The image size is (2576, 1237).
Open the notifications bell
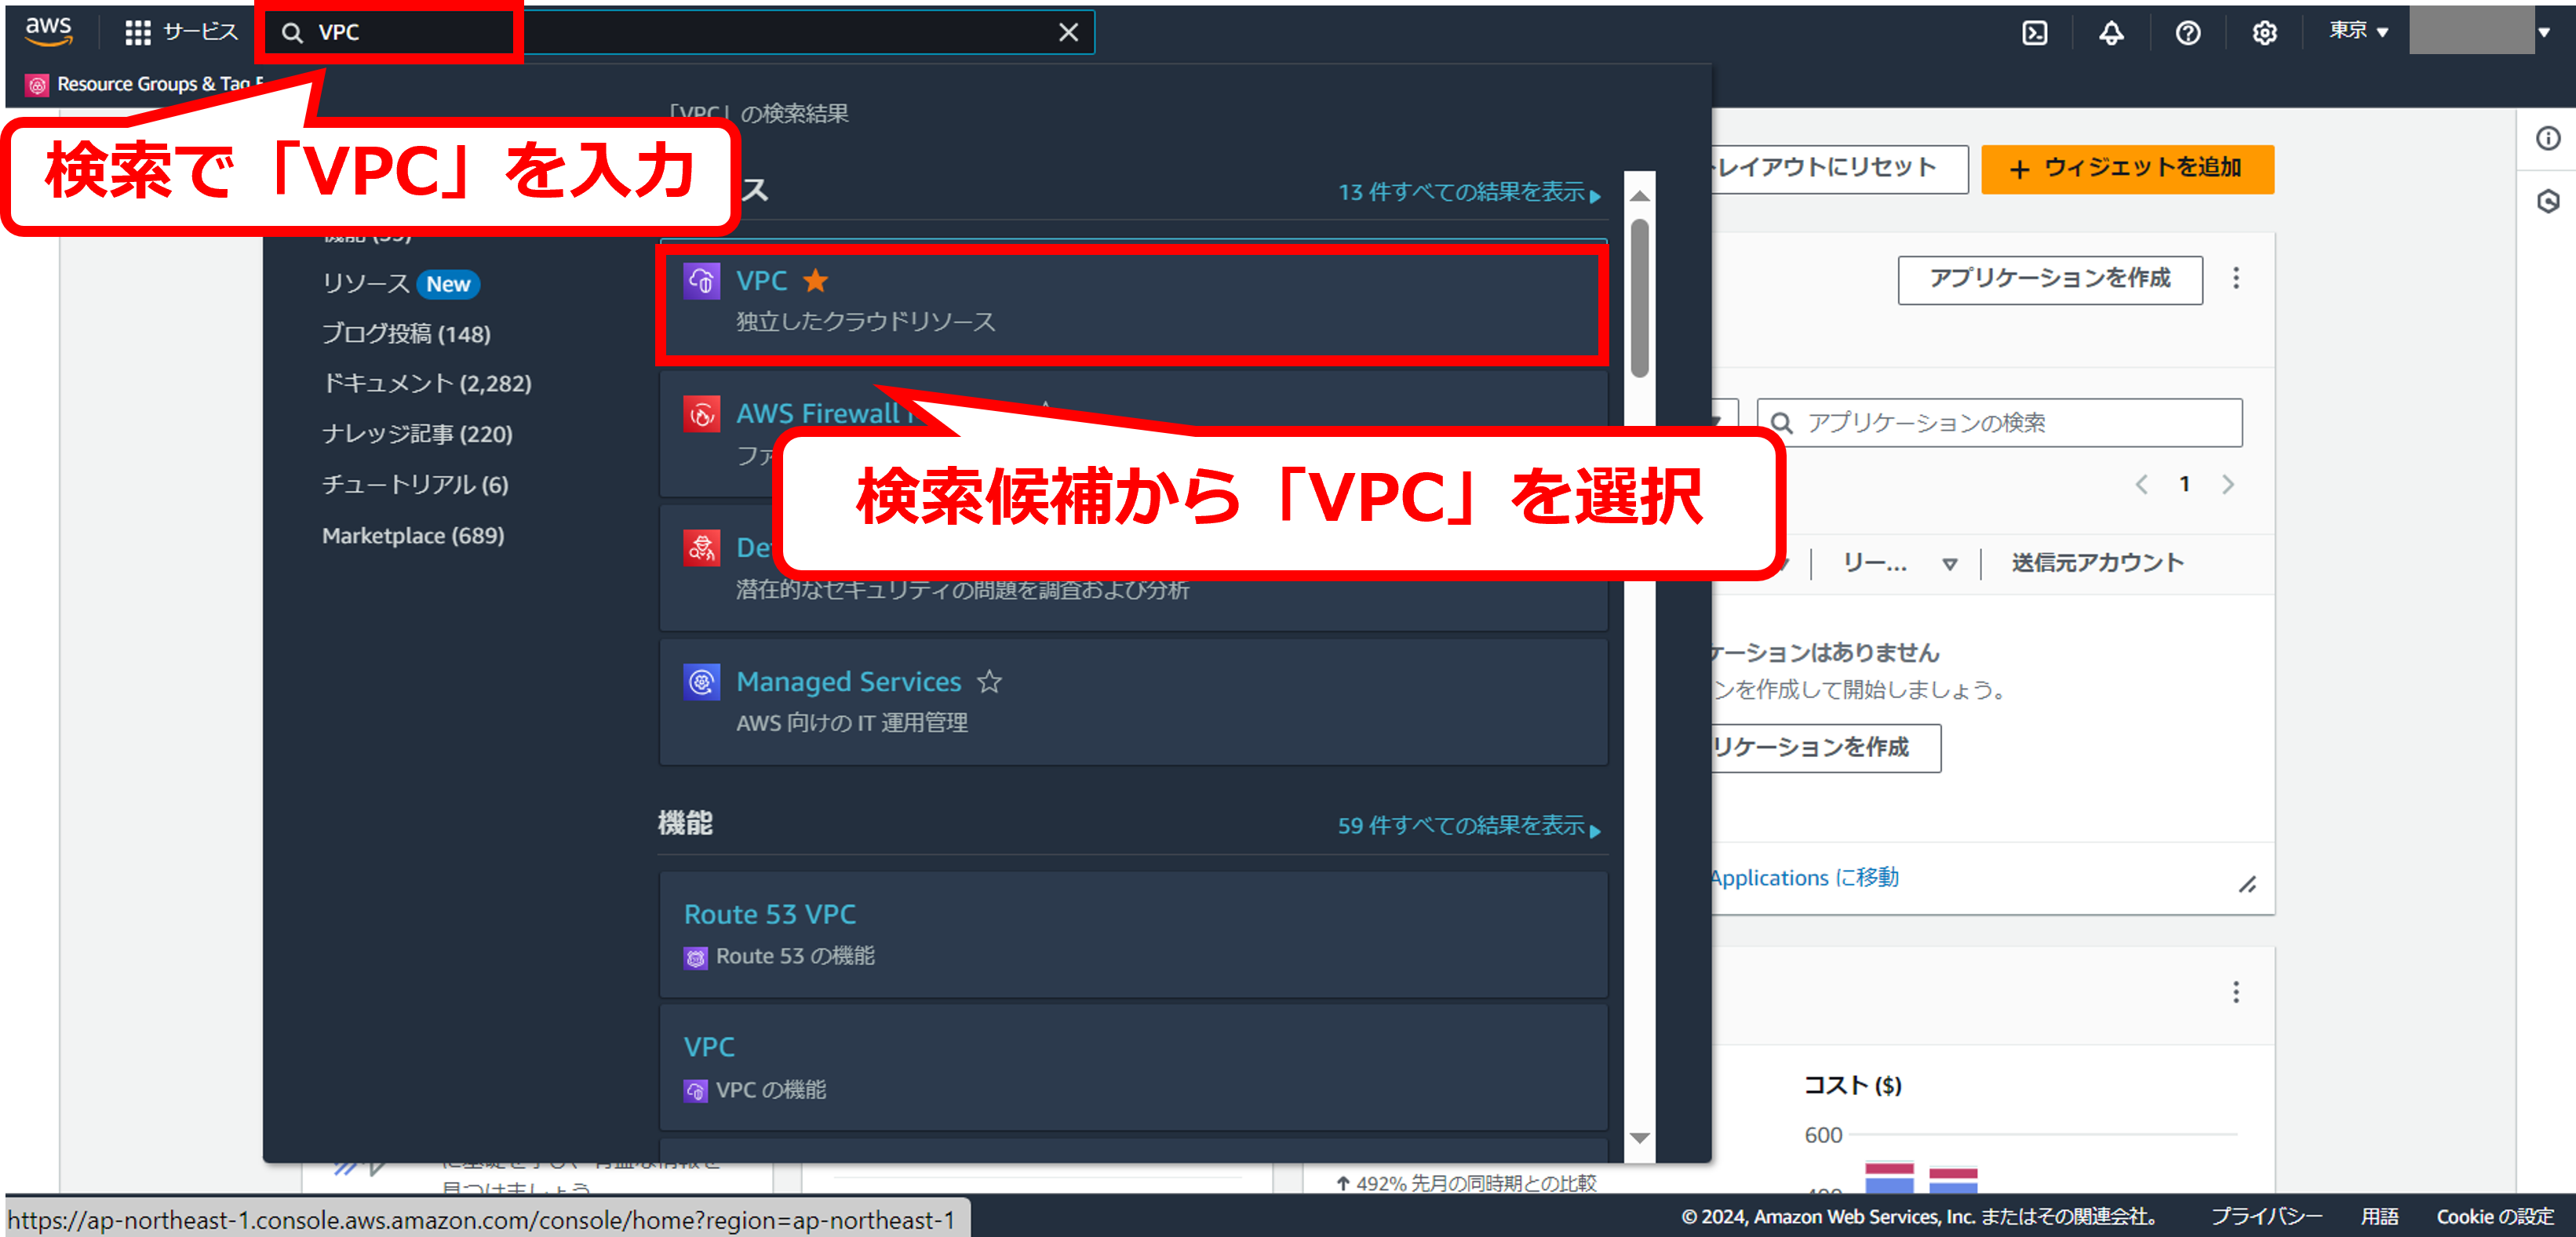click(2111, 33)
